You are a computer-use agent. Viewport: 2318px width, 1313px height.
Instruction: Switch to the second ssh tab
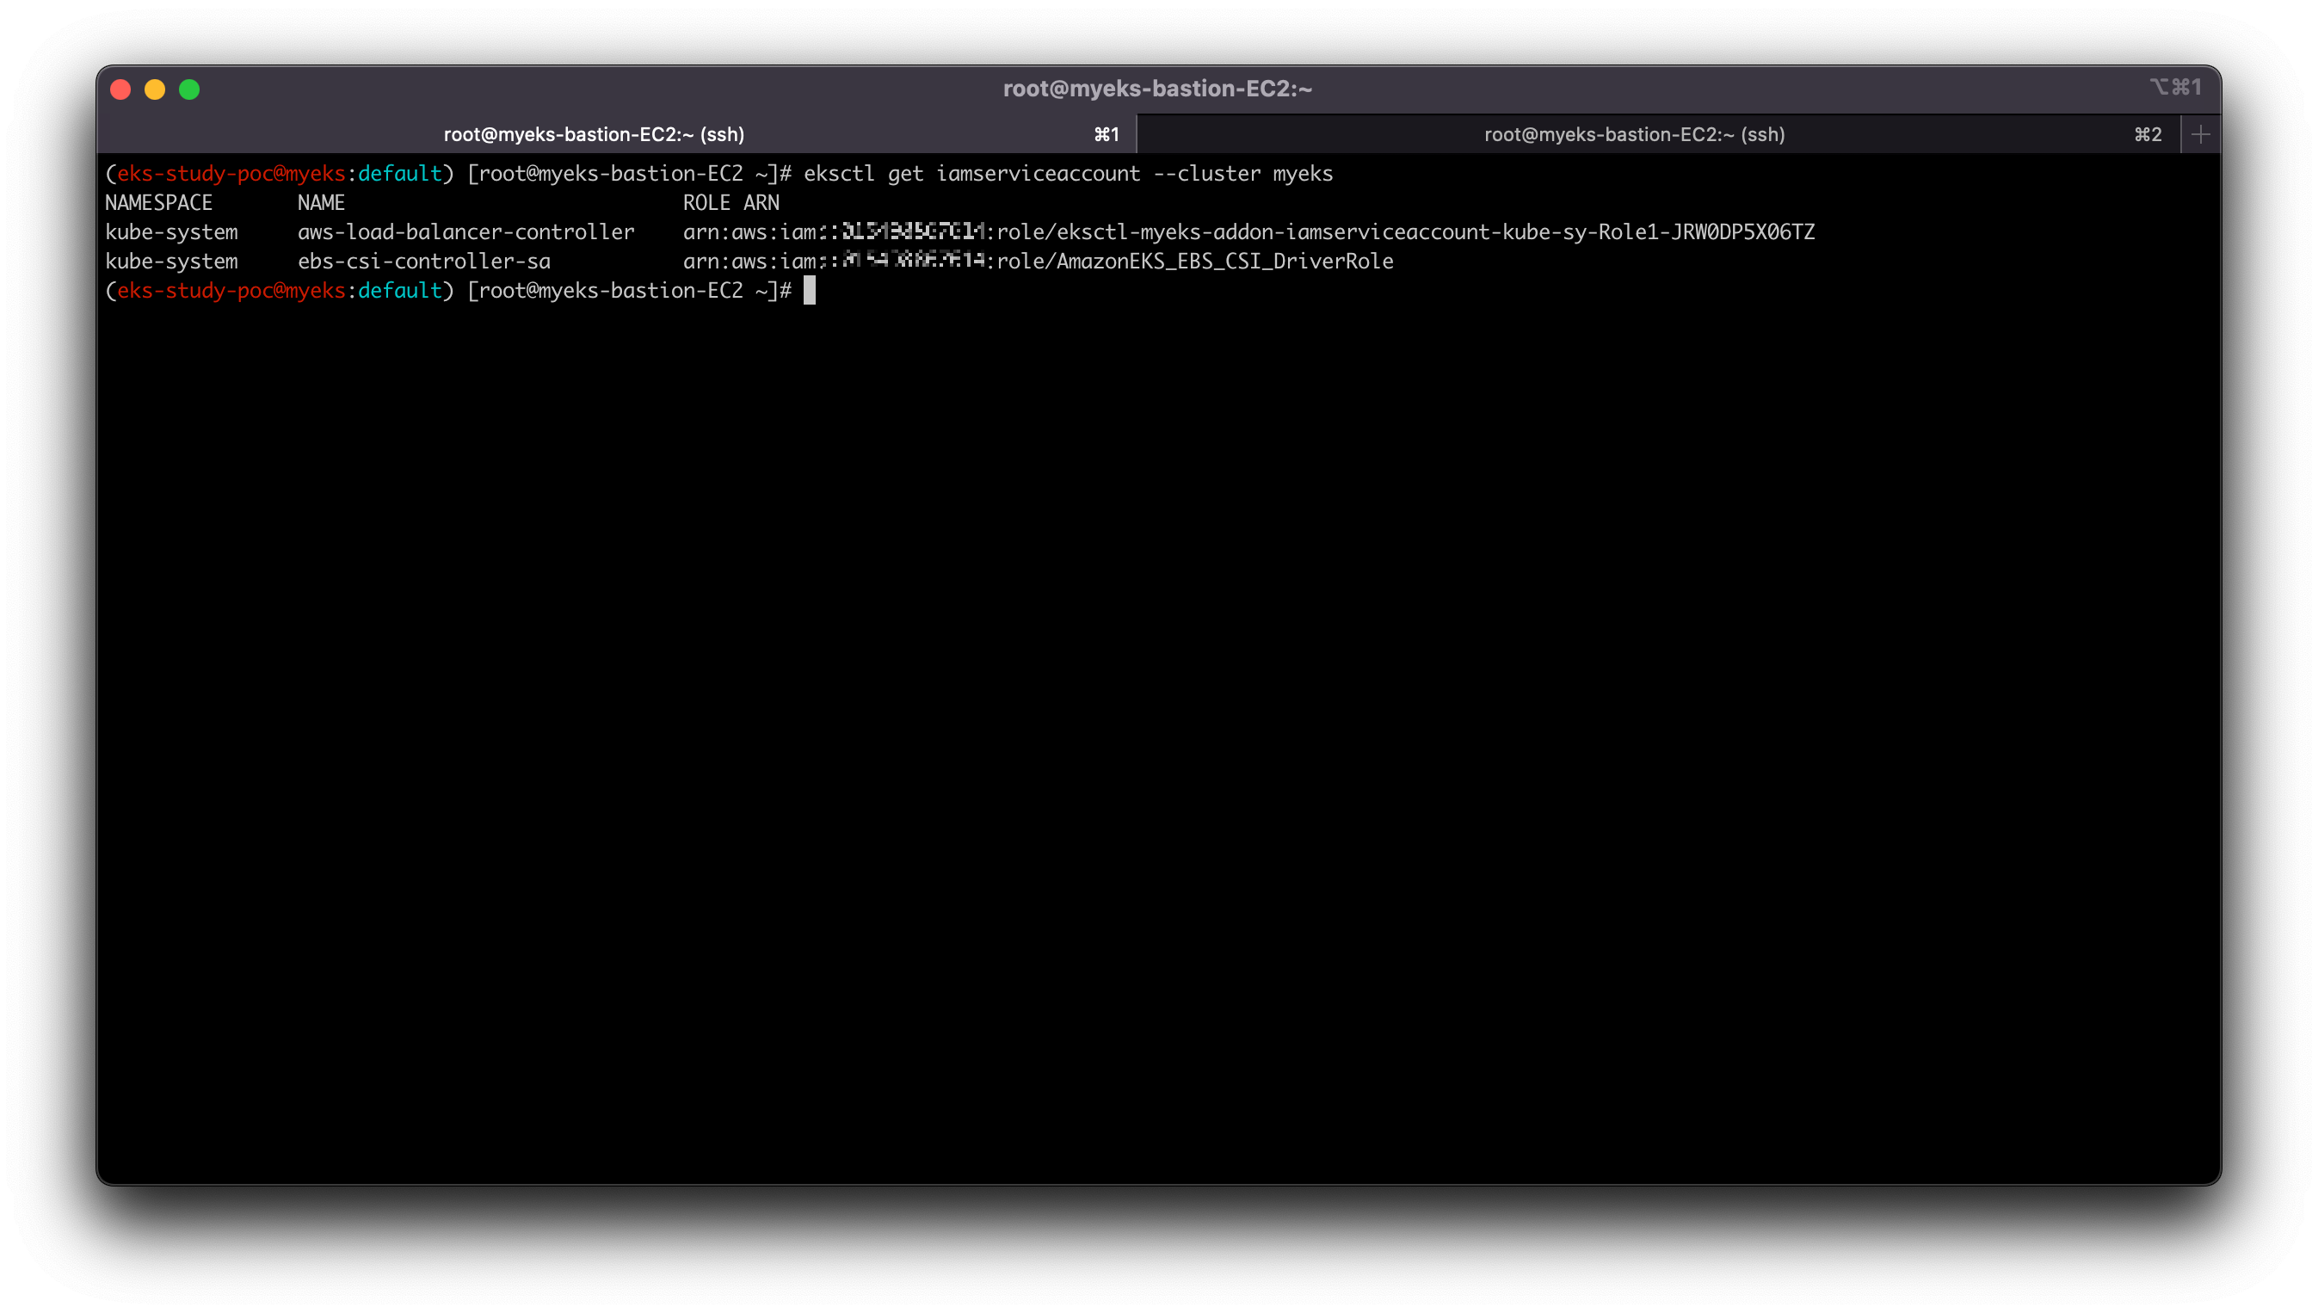coord(1634,134)
